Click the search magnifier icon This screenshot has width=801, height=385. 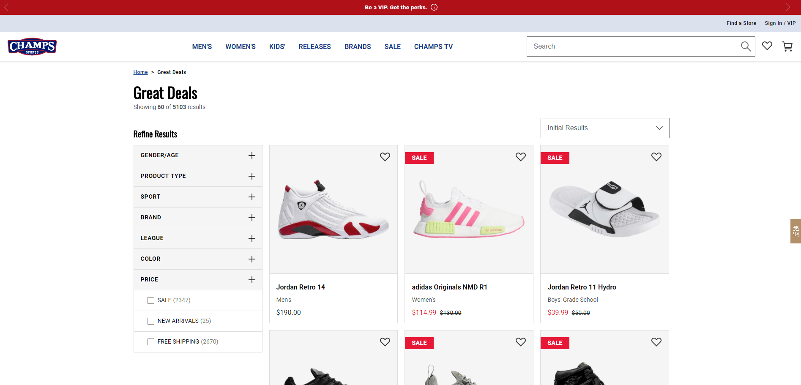[746, 46]
